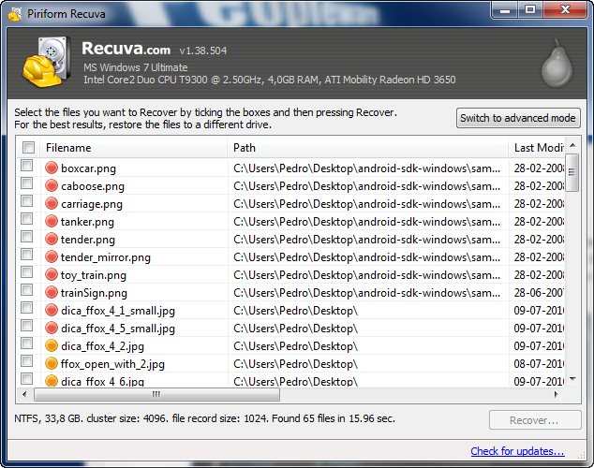Screen dimensions: 594x468
Task: Click the red status icon beside boxcar.png
Action: [x=52, y=168]
